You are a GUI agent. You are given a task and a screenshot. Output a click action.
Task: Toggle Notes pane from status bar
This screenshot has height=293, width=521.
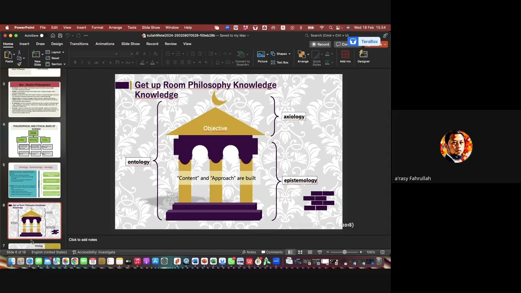tap(249, 252)
